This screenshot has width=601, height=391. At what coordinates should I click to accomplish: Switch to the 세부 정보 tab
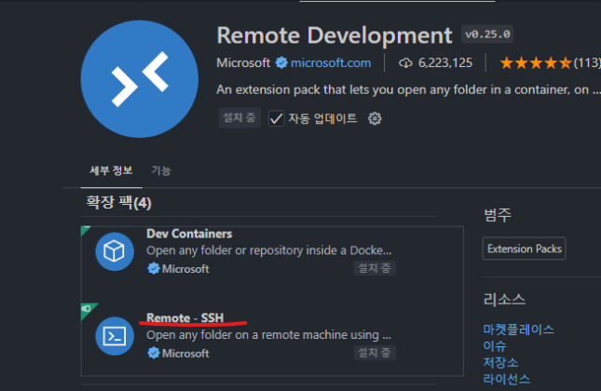tap(111, 170)
